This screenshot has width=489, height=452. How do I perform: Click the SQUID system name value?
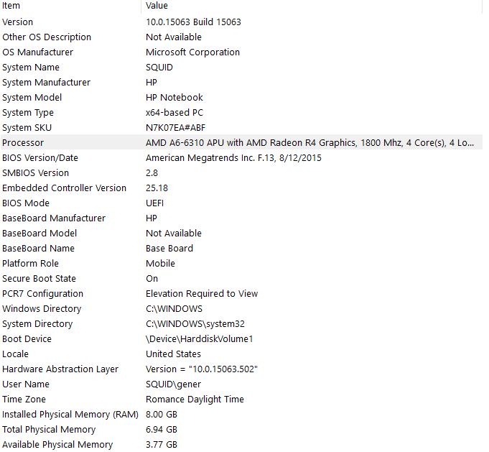[159, 68]
